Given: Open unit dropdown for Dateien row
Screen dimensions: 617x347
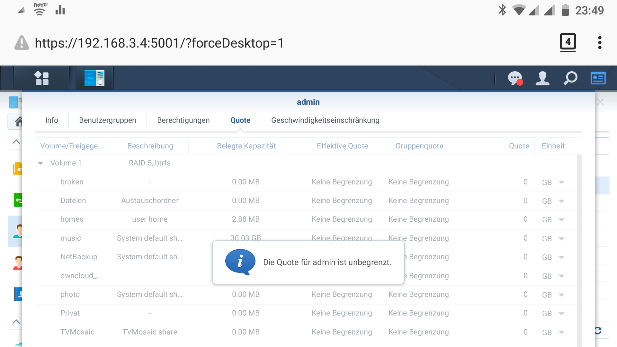Looking at the screenshot, I should click(x=561, y=201).
